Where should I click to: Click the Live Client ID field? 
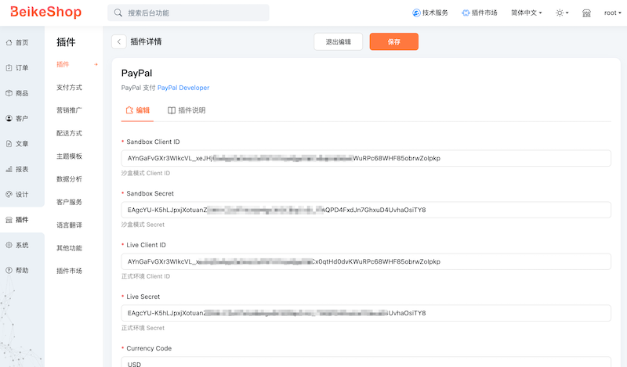[366, 261]
